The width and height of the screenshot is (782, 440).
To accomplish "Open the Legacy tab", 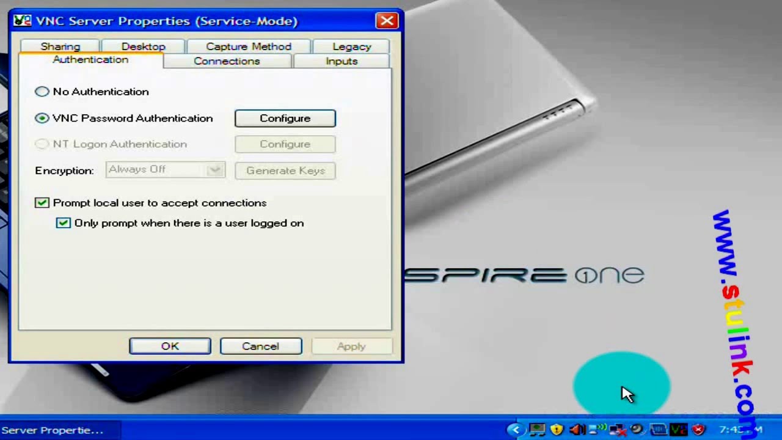I will [351, 46].
